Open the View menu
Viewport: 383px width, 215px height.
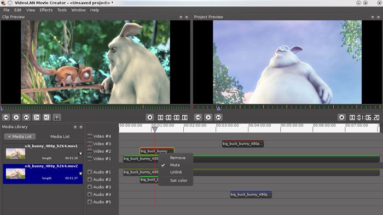pyautogui.click(x=31, y=10)
